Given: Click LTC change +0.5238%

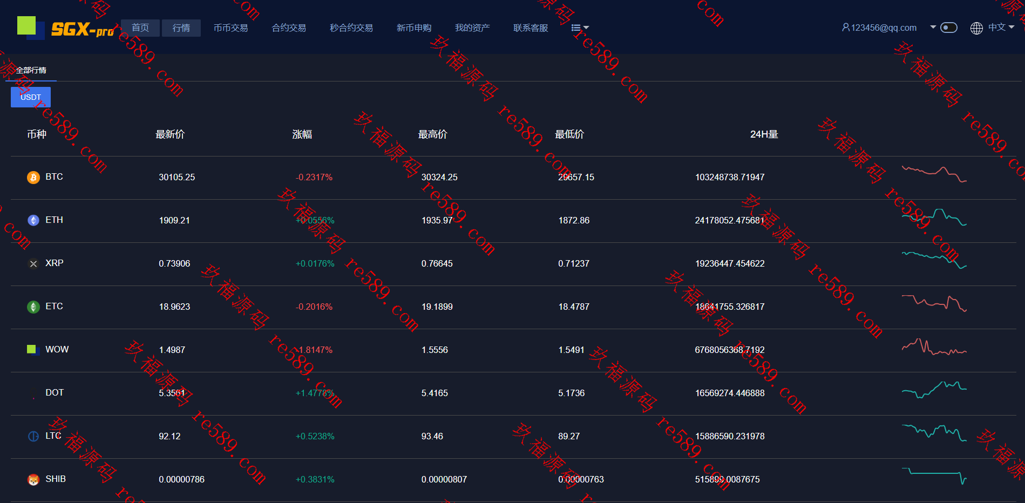Looking at the screenshot, I should click(315, 437).
